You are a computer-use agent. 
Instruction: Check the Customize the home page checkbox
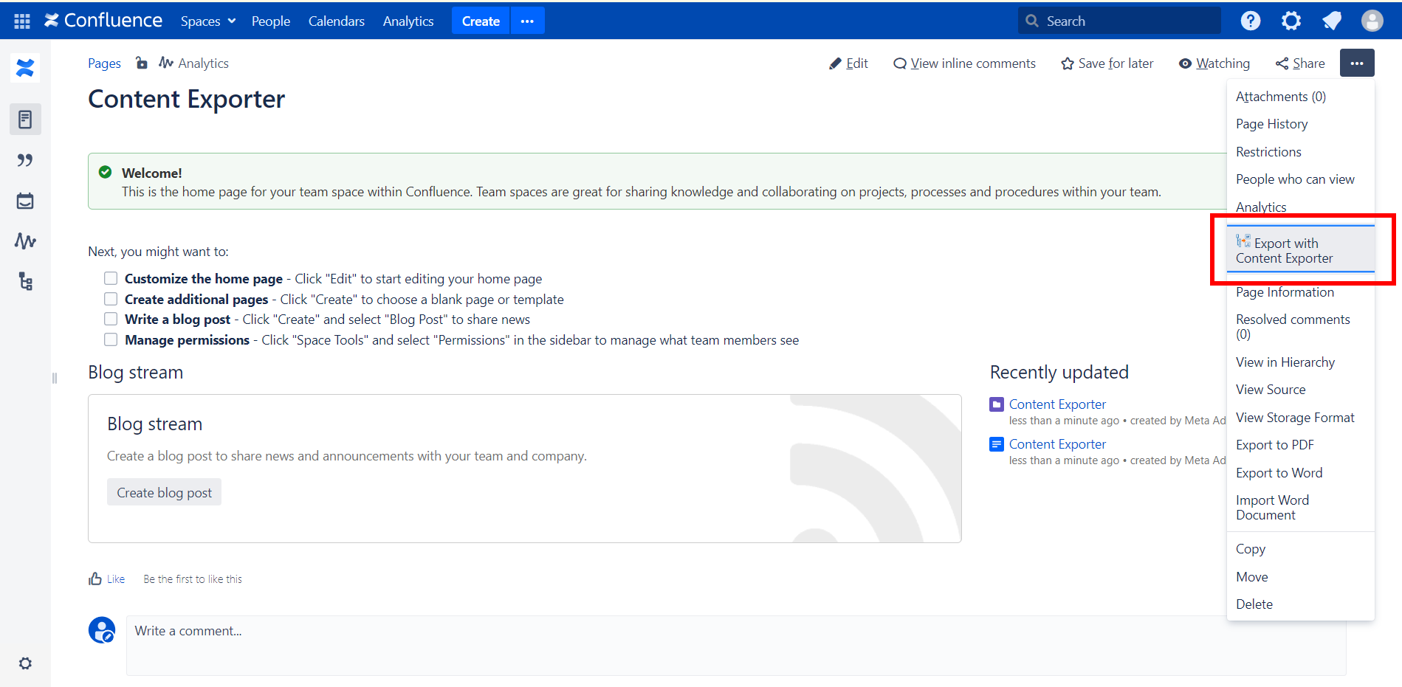point(111,278)
